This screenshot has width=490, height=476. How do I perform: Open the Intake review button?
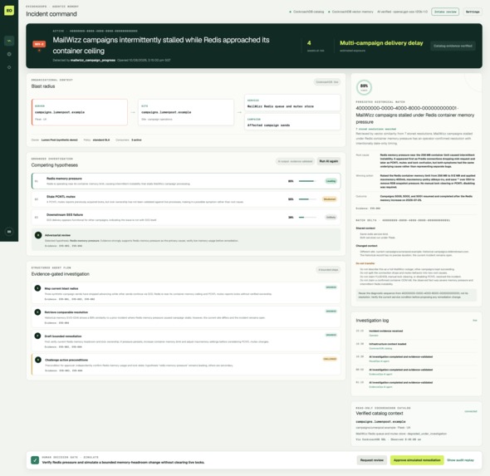[x=445, y=12]
